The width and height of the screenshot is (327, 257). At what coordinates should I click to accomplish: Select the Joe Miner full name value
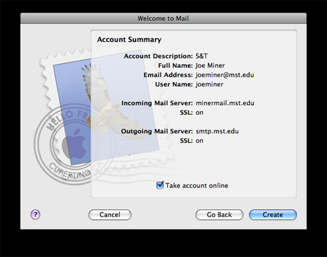point(210,65)
